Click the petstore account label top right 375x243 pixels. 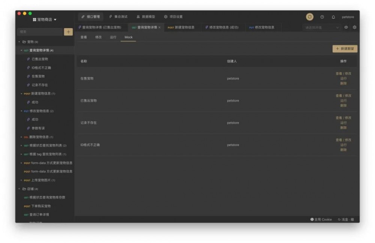pos(348,17)
